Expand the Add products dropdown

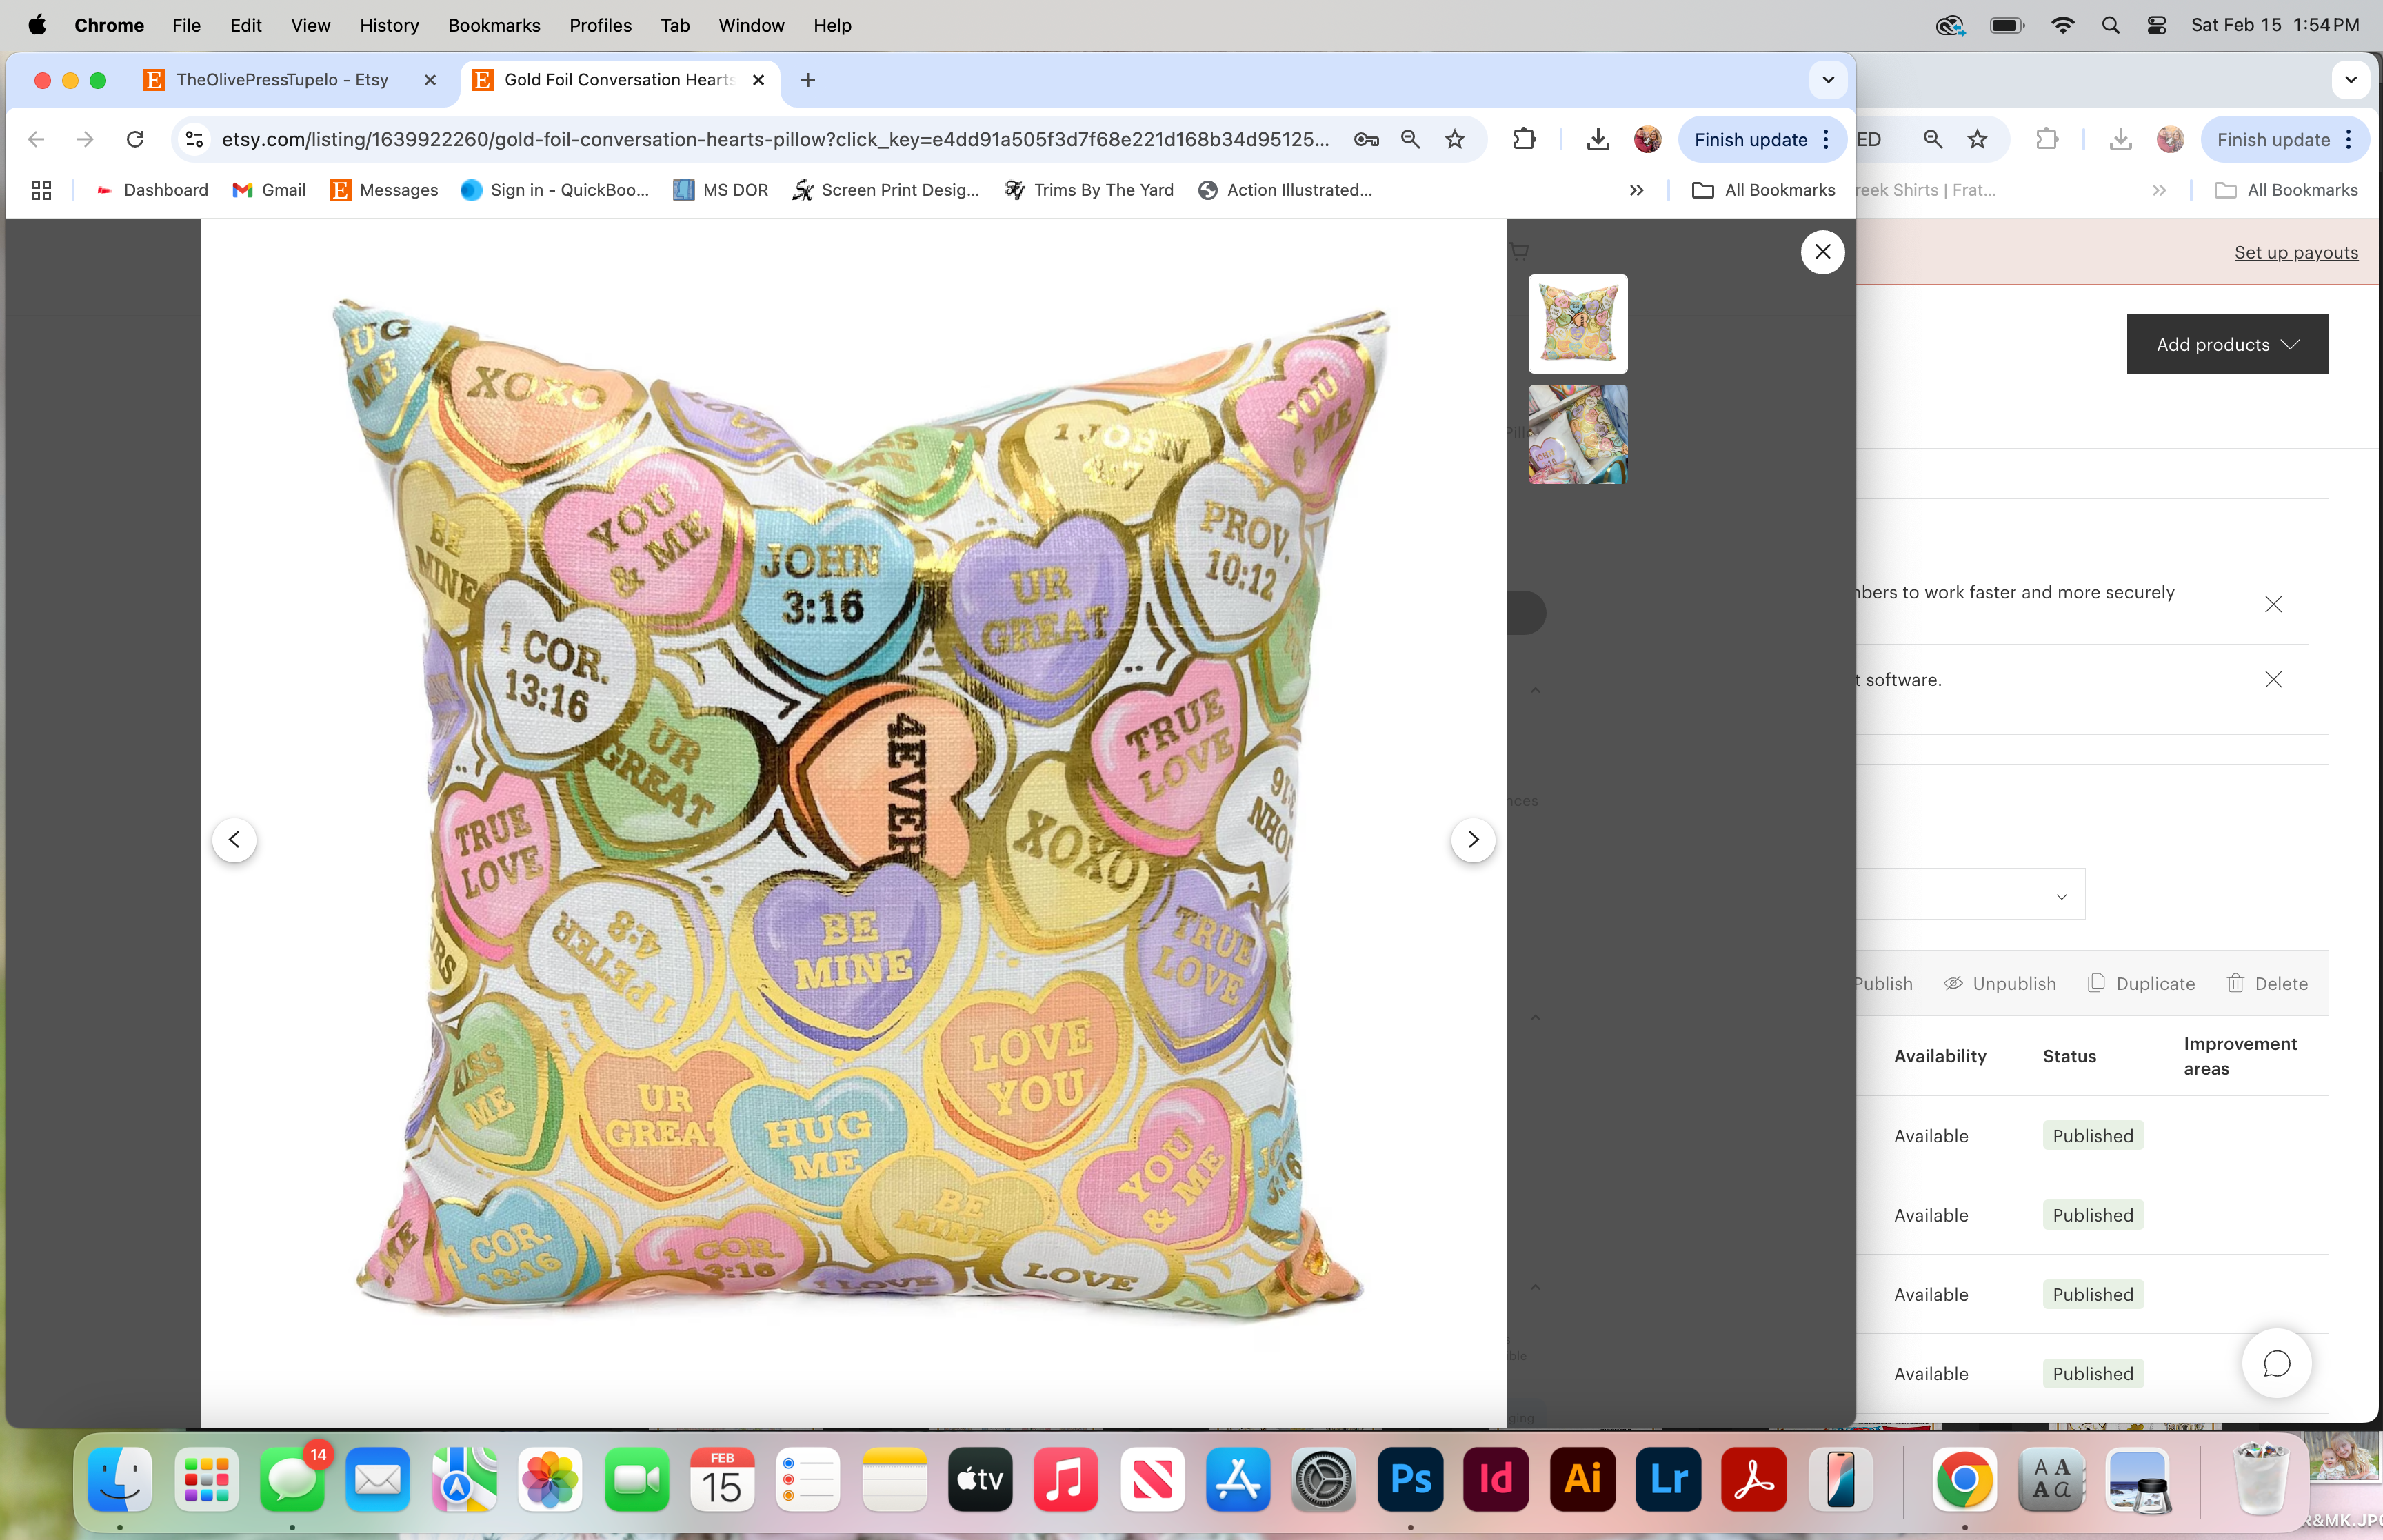coord(2227,344)
